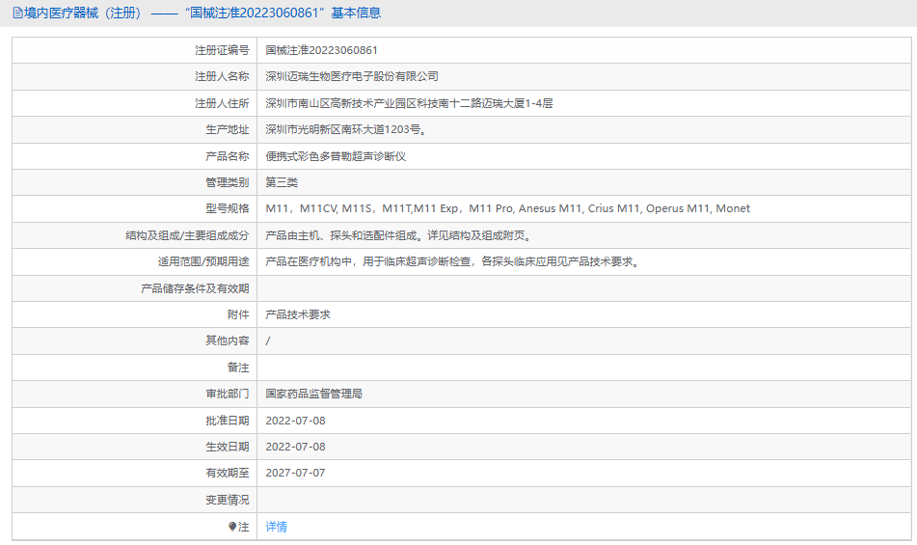
Task: Select 深圳迈瑞生物医疗电子股份有限公司
Action: pos(352,76)
